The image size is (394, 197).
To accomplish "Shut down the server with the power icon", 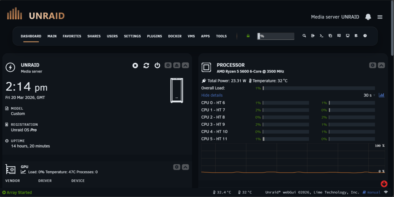I will (157, 65).
